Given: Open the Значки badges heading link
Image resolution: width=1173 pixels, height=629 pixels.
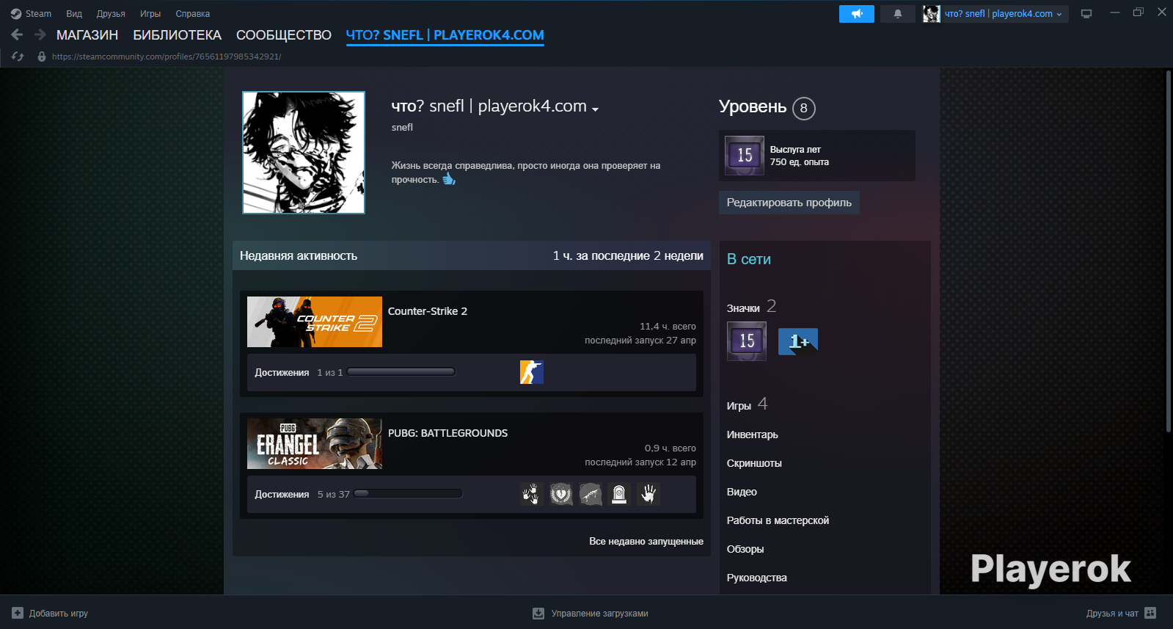Looking at the screenshot, I should 743,308.
